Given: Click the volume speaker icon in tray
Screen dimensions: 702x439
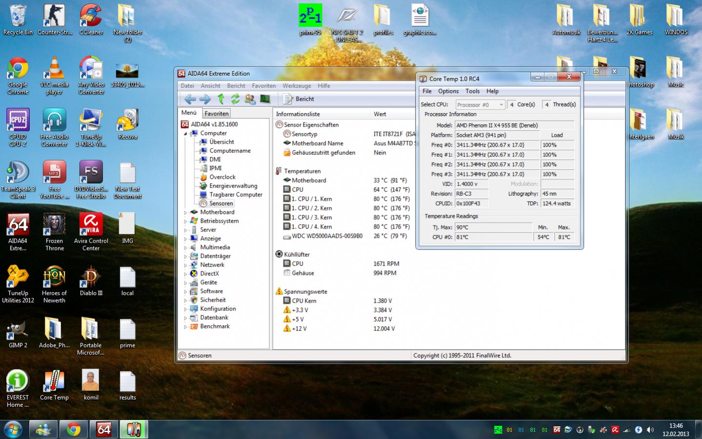Looking at the screenshot, I should [x=650, y=430].
